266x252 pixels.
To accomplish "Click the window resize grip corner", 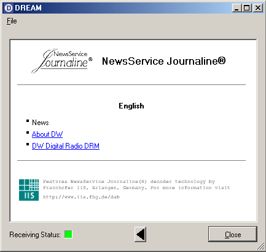I will (x=261, y=246).
